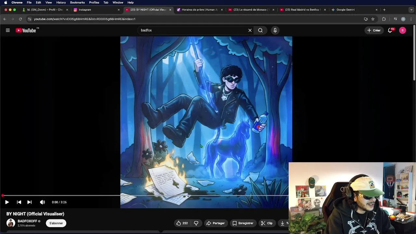The width and height of the screenshot is (416, 234).
Task: Skip to next video
Action: coord(29,202)
